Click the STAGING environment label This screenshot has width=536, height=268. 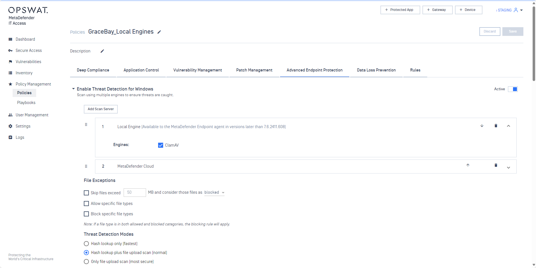(505, 10)
